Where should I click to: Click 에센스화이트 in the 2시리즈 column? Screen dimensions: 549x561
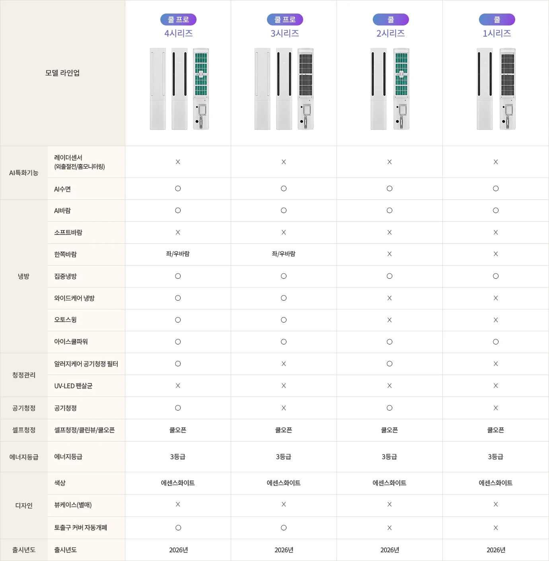[389, 483]
